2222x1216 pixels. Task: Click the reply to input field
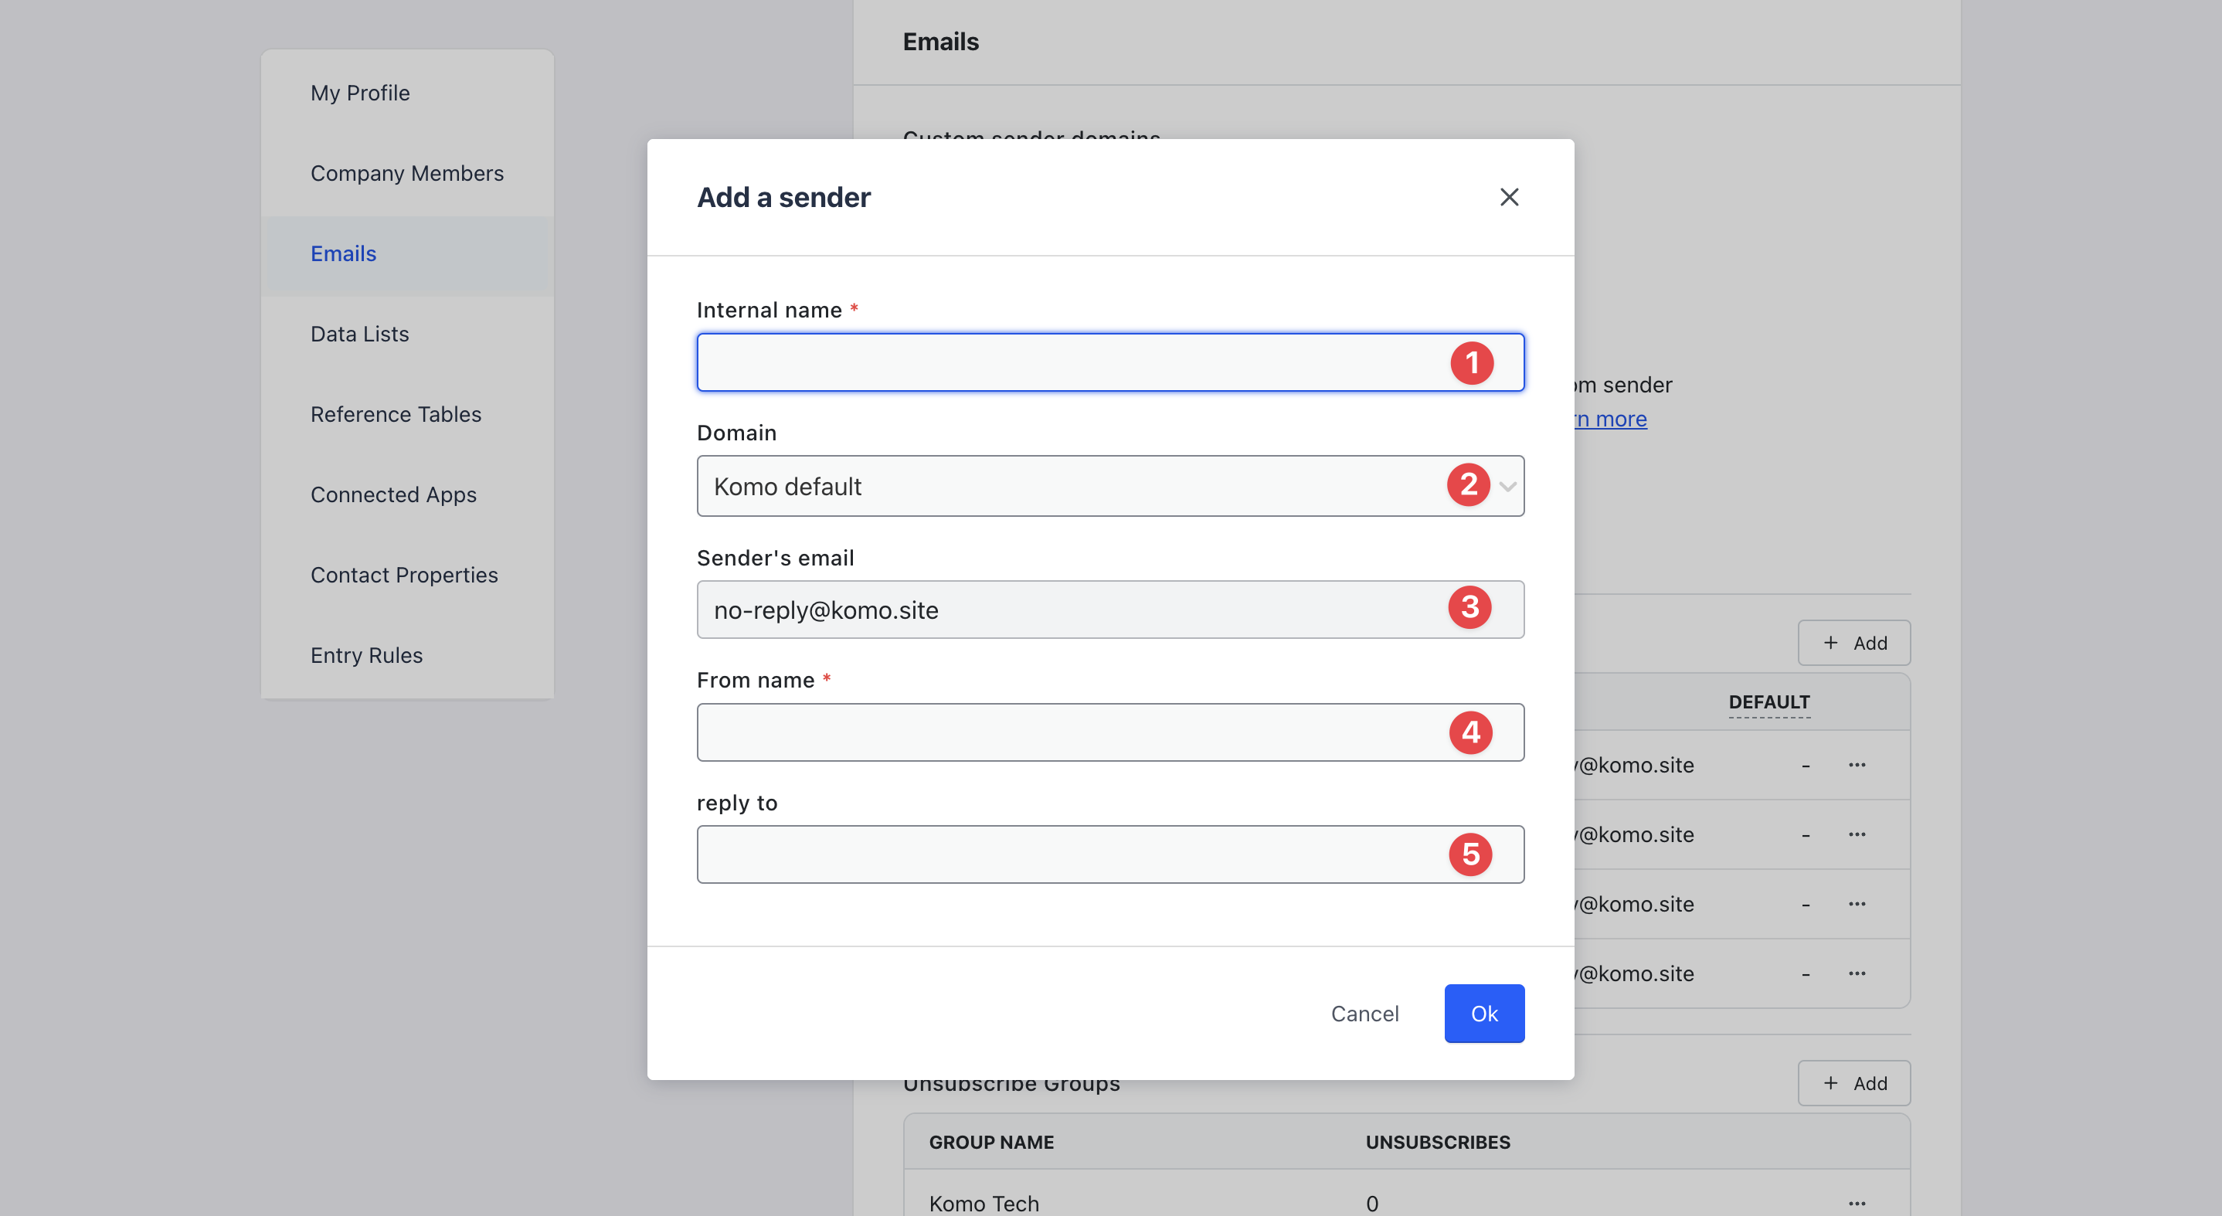(x=1069, y=854)
